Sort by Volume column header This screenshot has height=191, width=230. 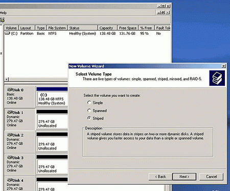point(11,28)
